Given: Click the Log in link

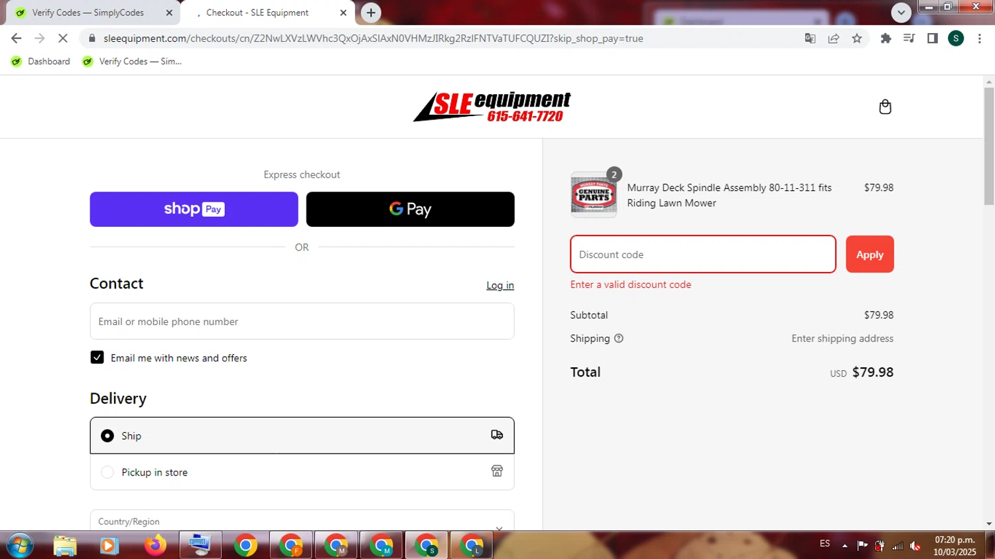Looking at the screenshot, I should [x=500, y=285].
